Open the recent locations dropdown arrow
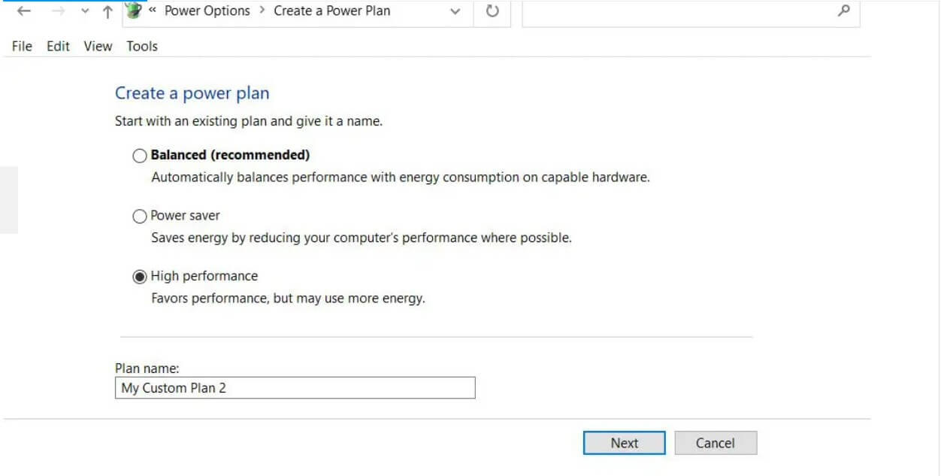The width and height of the screenshot is (941, 476). [85, 11]
